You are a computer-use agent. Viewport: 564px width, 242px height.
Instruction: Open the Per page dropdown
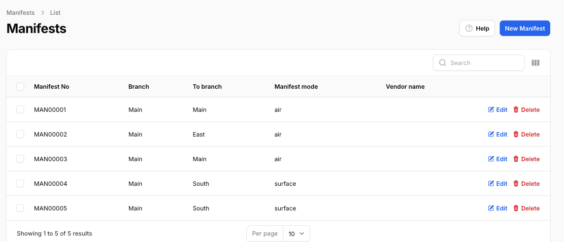[x=297, y=234]
